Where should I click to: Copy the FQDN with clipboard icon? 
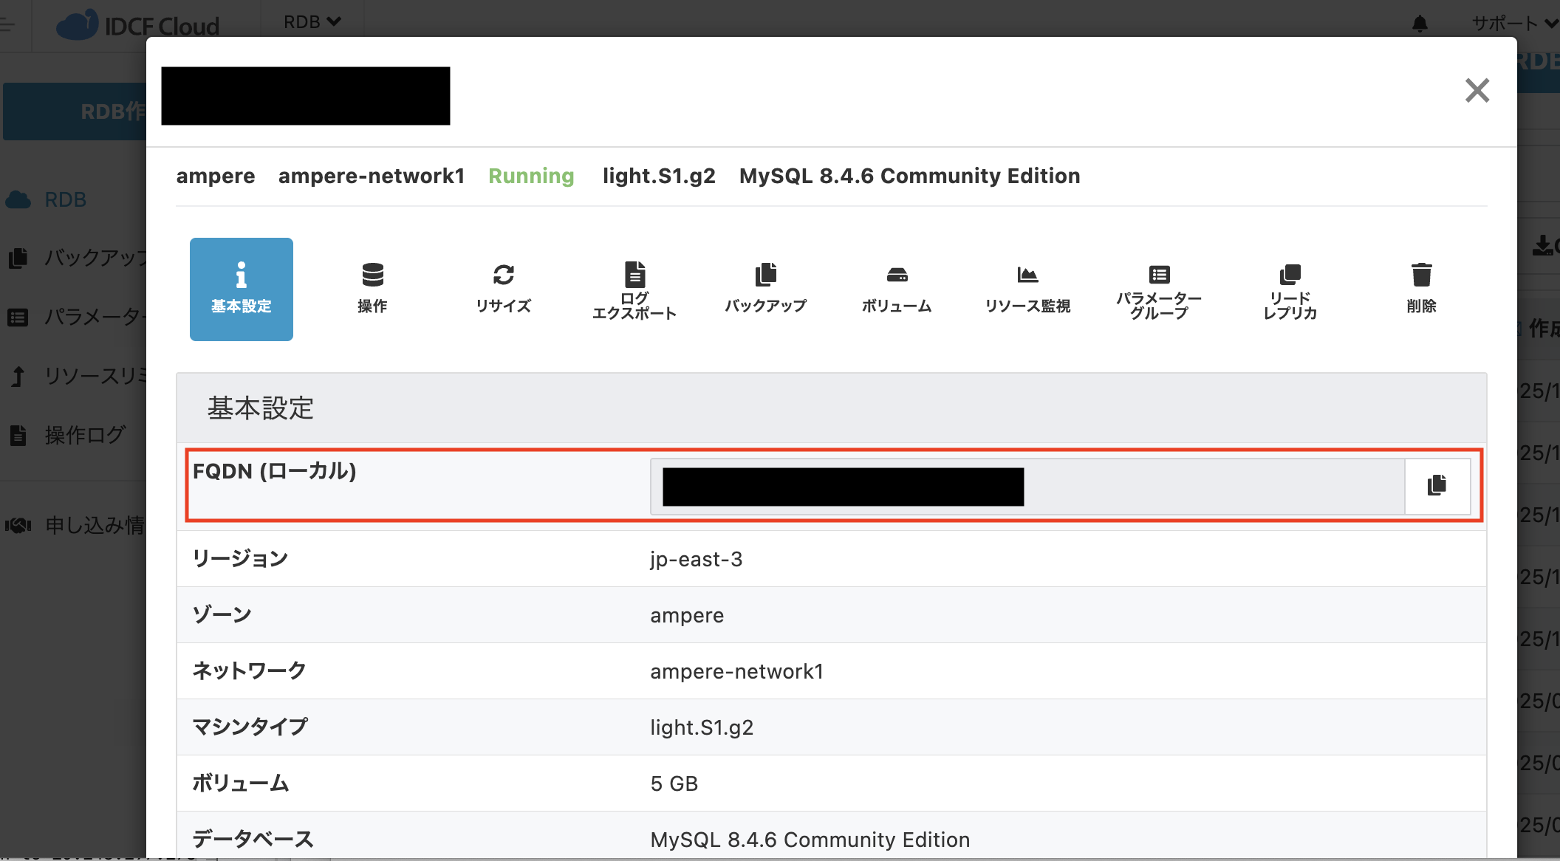pos(1437,486)
